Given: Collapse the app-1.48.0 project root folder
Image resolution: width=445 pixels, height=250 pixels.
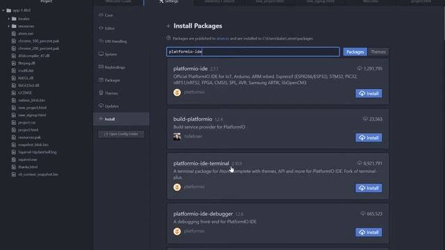Looking at the screenshot, I should coord(3,10).
